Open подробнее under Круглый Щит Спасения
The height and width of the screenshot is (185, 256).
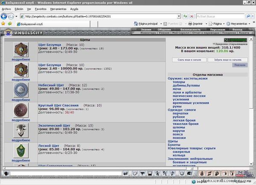pyautogui.click(x=21, y=120)
